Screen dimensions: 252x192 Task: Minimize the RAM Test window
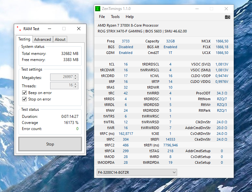[50, 29]
